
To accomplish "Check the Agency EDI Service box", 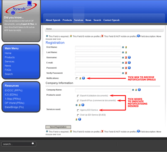I will [78, 110].
